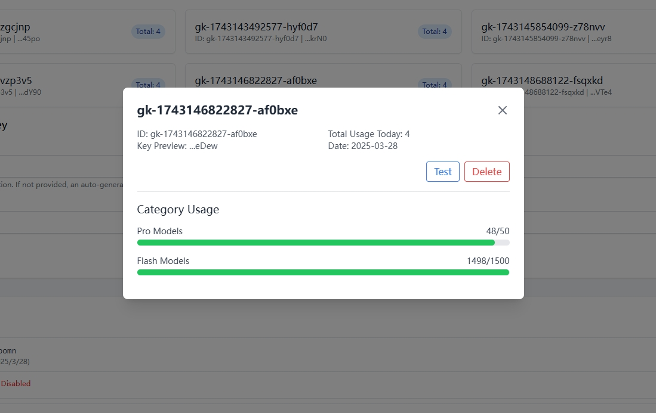The width and height of the screenshot is (656, 413).
Task: Click the ID: gk-1743146822827-af0bxe line
Action: [x=197, y=134]
